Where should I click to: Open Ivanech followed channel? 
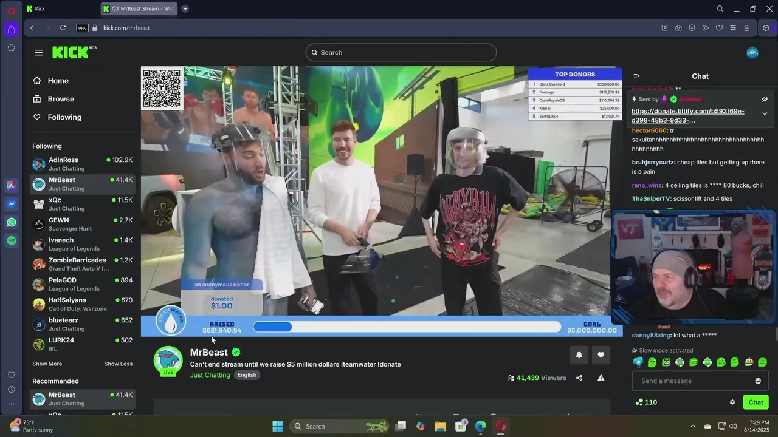click(83, 245)
